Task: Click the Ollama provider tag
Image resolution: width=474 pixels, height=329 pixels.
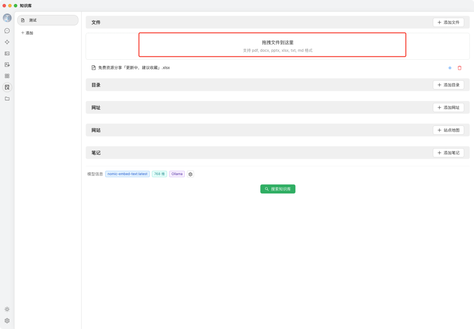Action: [x=177, y=174]
